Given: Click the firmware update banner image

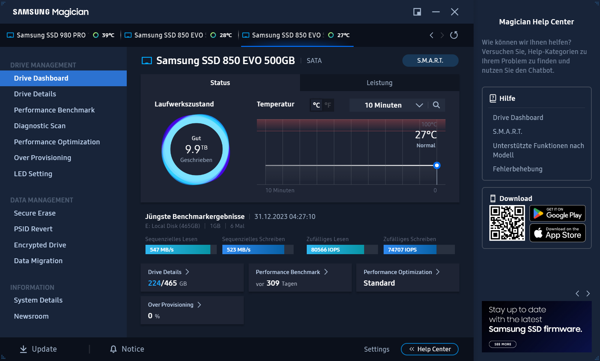Looking at the screenshot, I should pyautogui.click(x=537, y=327).
